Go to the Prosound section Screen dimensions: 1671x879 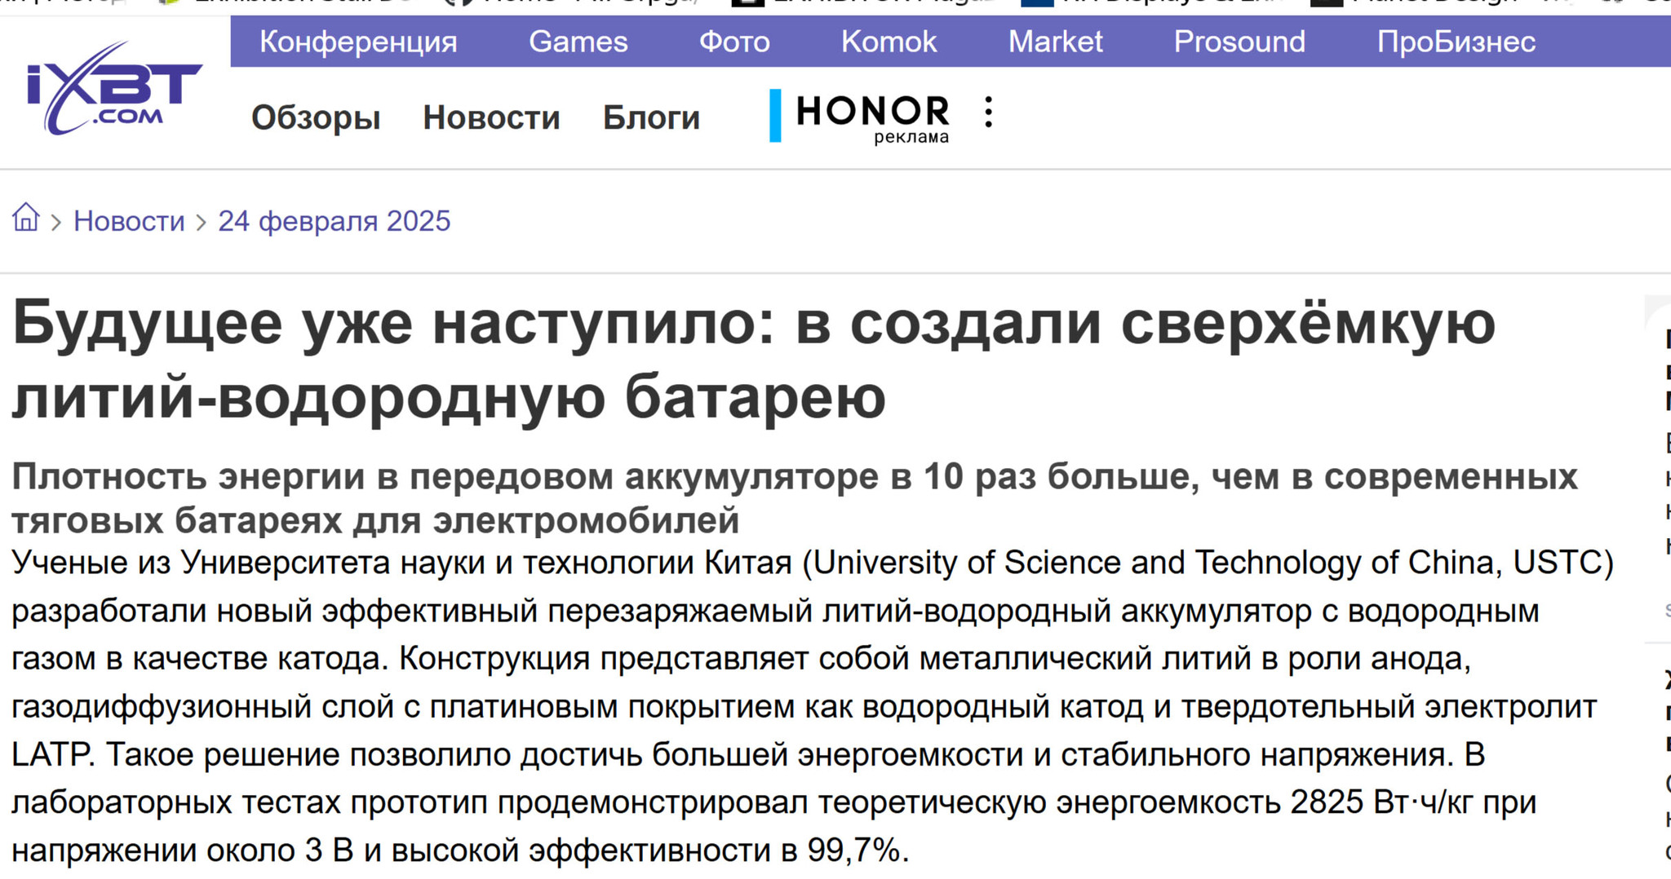pyautogui.click(x=1239, y=42)
